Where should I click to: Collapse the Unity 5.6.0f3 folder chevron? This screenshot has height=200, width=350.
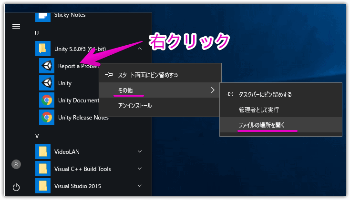pyautogui.click(x=140, y=49)
